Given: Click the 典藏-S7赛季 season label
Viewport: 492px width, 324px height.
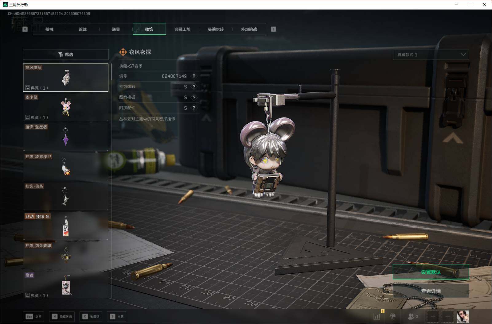Looking at the screenshot, I should [131, 66].
